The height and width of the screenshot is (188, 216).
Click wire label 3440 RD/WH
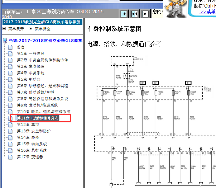coord(106,118)
